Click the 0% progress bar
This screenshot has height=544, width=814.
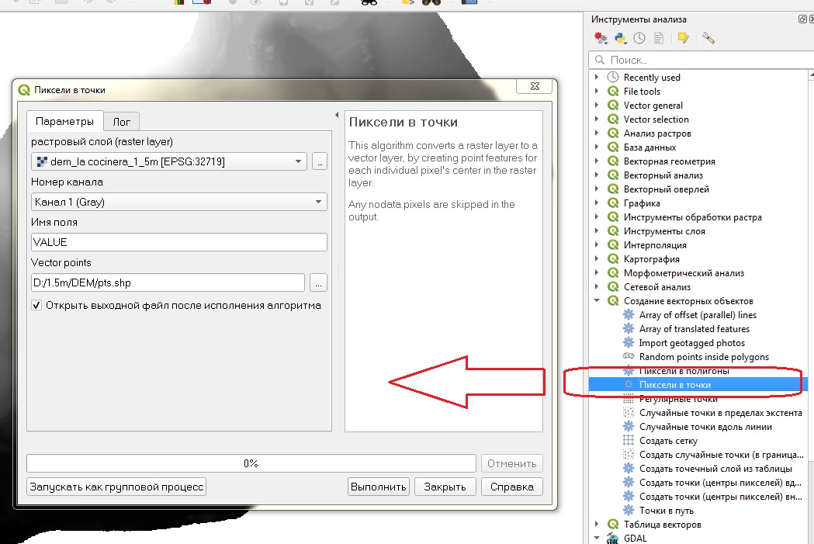coord(251,463)
